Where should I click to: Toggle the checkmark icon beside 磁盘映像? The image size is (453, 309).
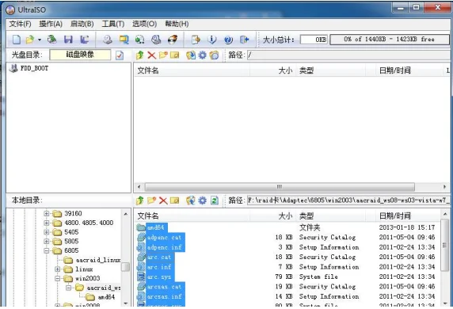tap(120, 55)
